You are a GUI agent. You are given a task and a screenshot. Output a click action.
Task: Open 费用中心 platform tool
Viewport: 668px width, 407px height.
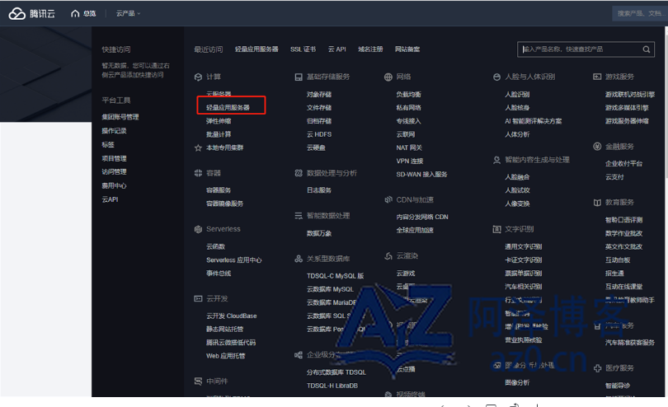[114, 185]
